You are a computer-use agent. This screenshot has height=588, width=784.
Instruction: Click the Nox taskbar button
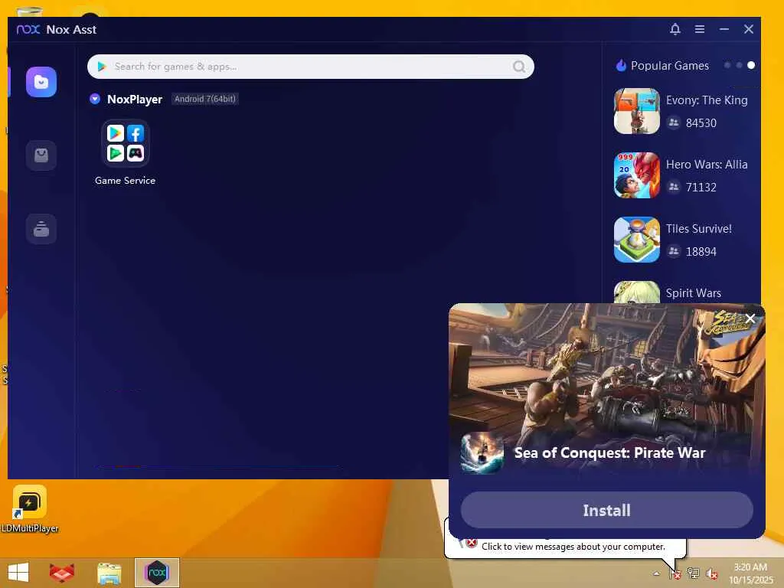pyautogui.click(x=156, y=573)
